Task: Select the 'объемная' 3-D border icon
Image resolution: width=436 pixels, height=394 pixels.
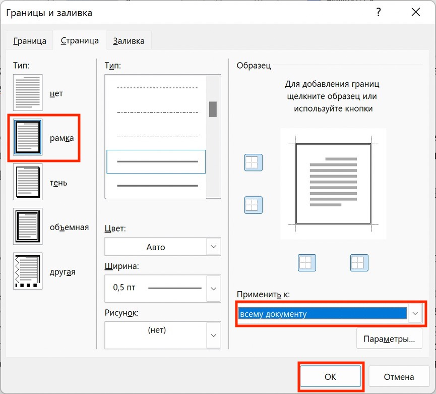Action: pos(28,226)
